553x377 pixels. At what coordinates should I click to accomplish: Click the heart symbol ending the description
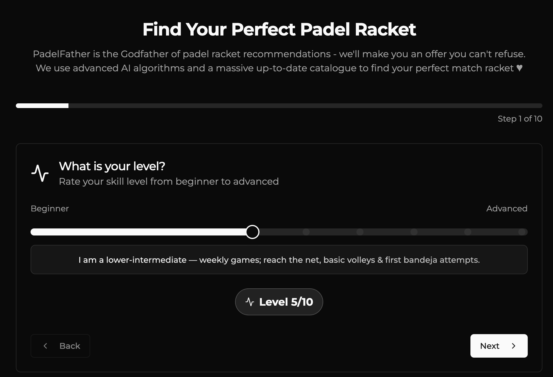coord(520,68)
